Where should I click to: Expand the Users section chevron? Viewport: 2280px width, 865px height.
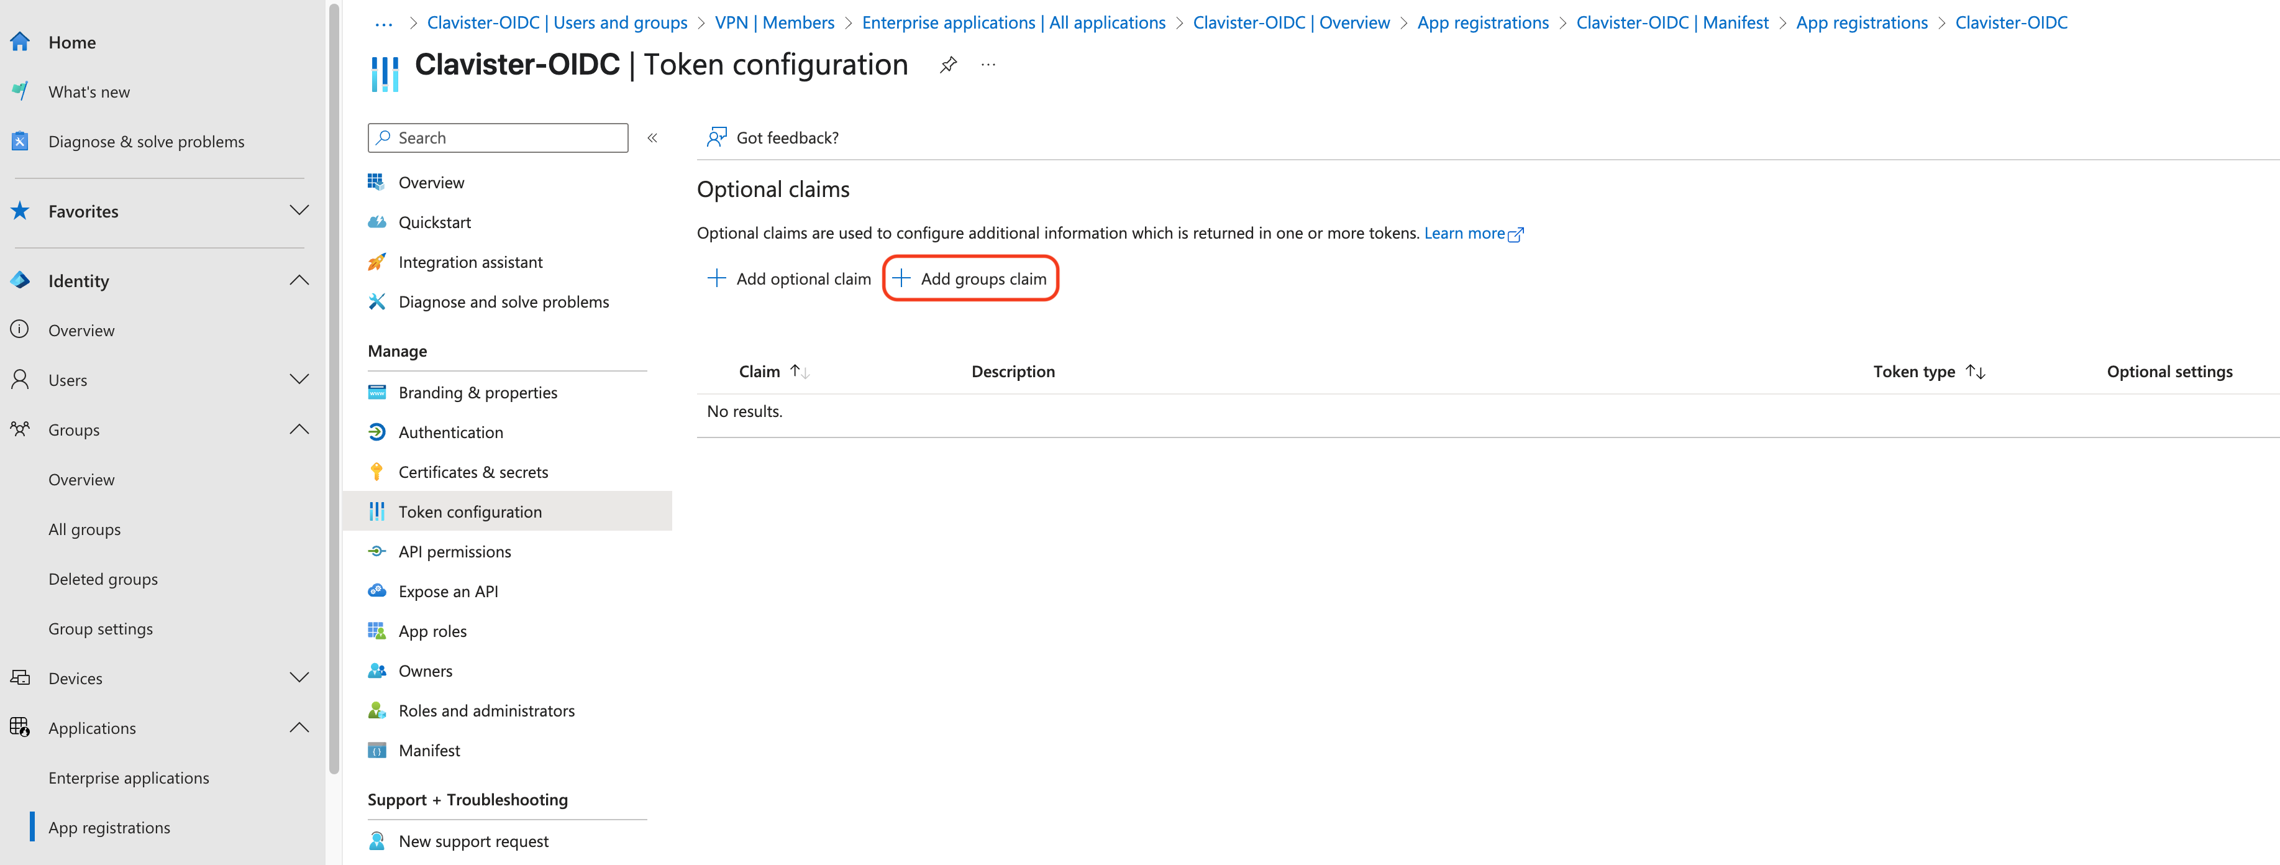(300, 379)
